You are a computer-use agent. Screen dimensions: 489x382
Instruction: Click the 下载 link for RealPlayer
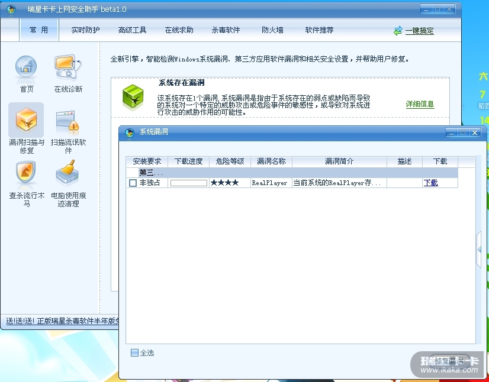430,183
